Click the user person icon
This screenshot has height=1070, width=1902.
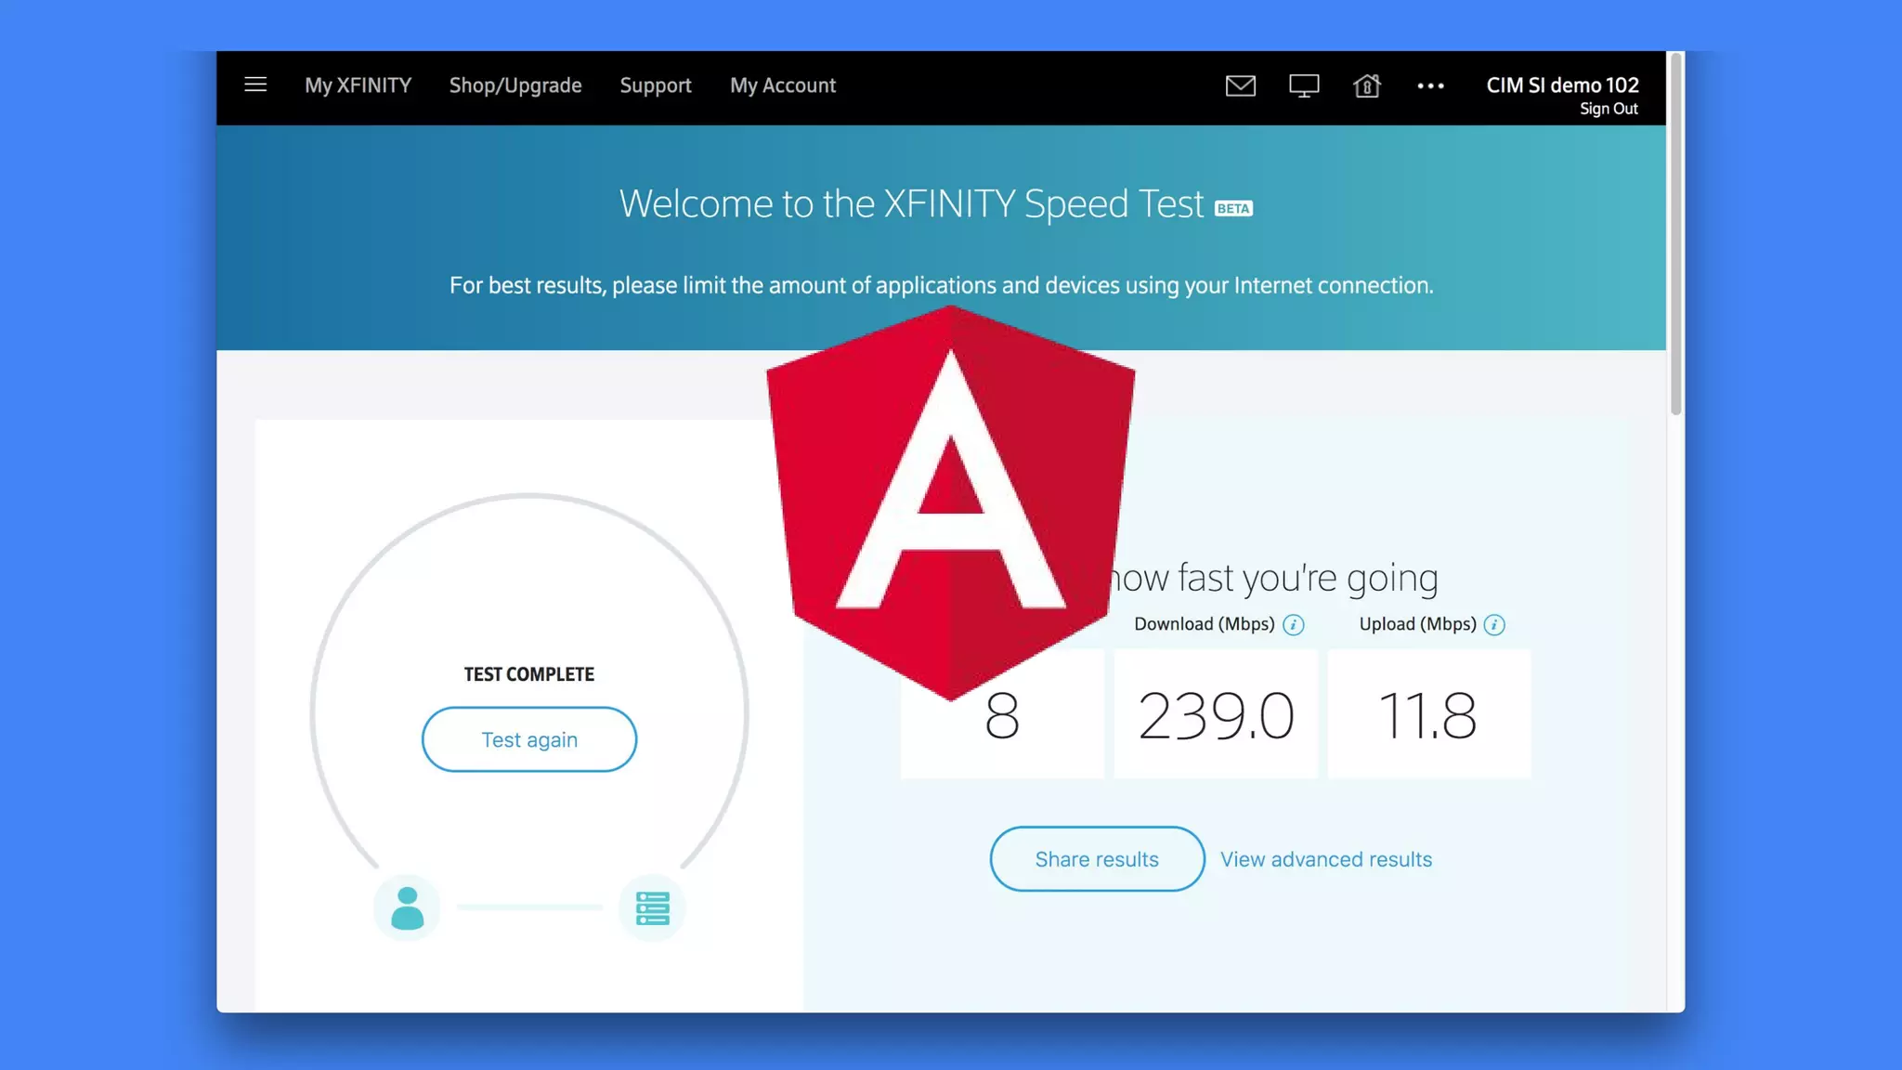[x=407, y=907]
